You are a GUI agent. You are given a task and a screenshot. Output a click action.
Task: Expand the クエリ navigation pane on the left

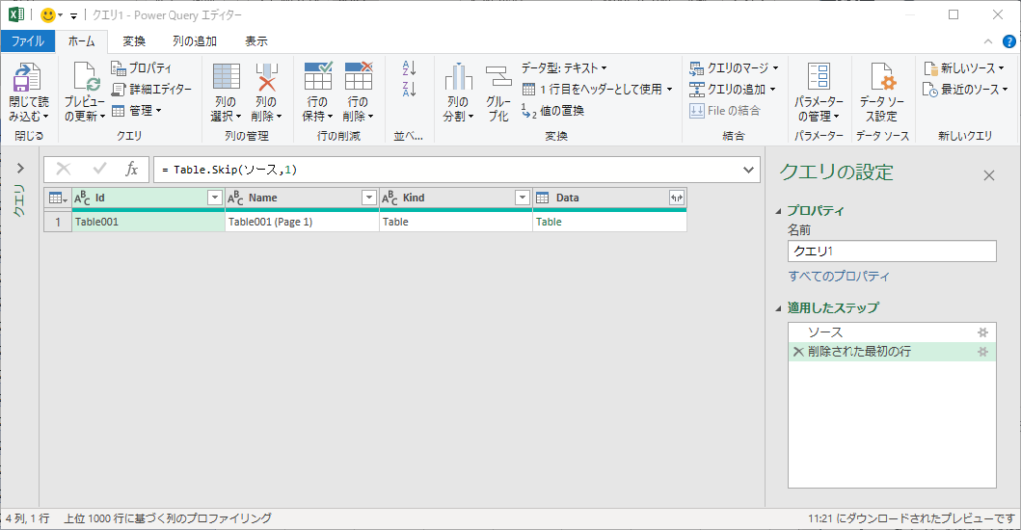(x=20, y=168)
